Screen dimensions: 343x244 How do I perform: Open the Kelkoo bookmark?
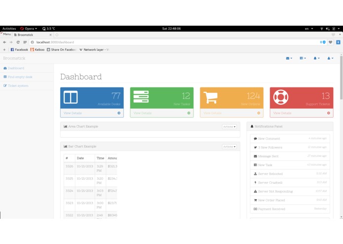pyautogui.click(x=38, y=50)
